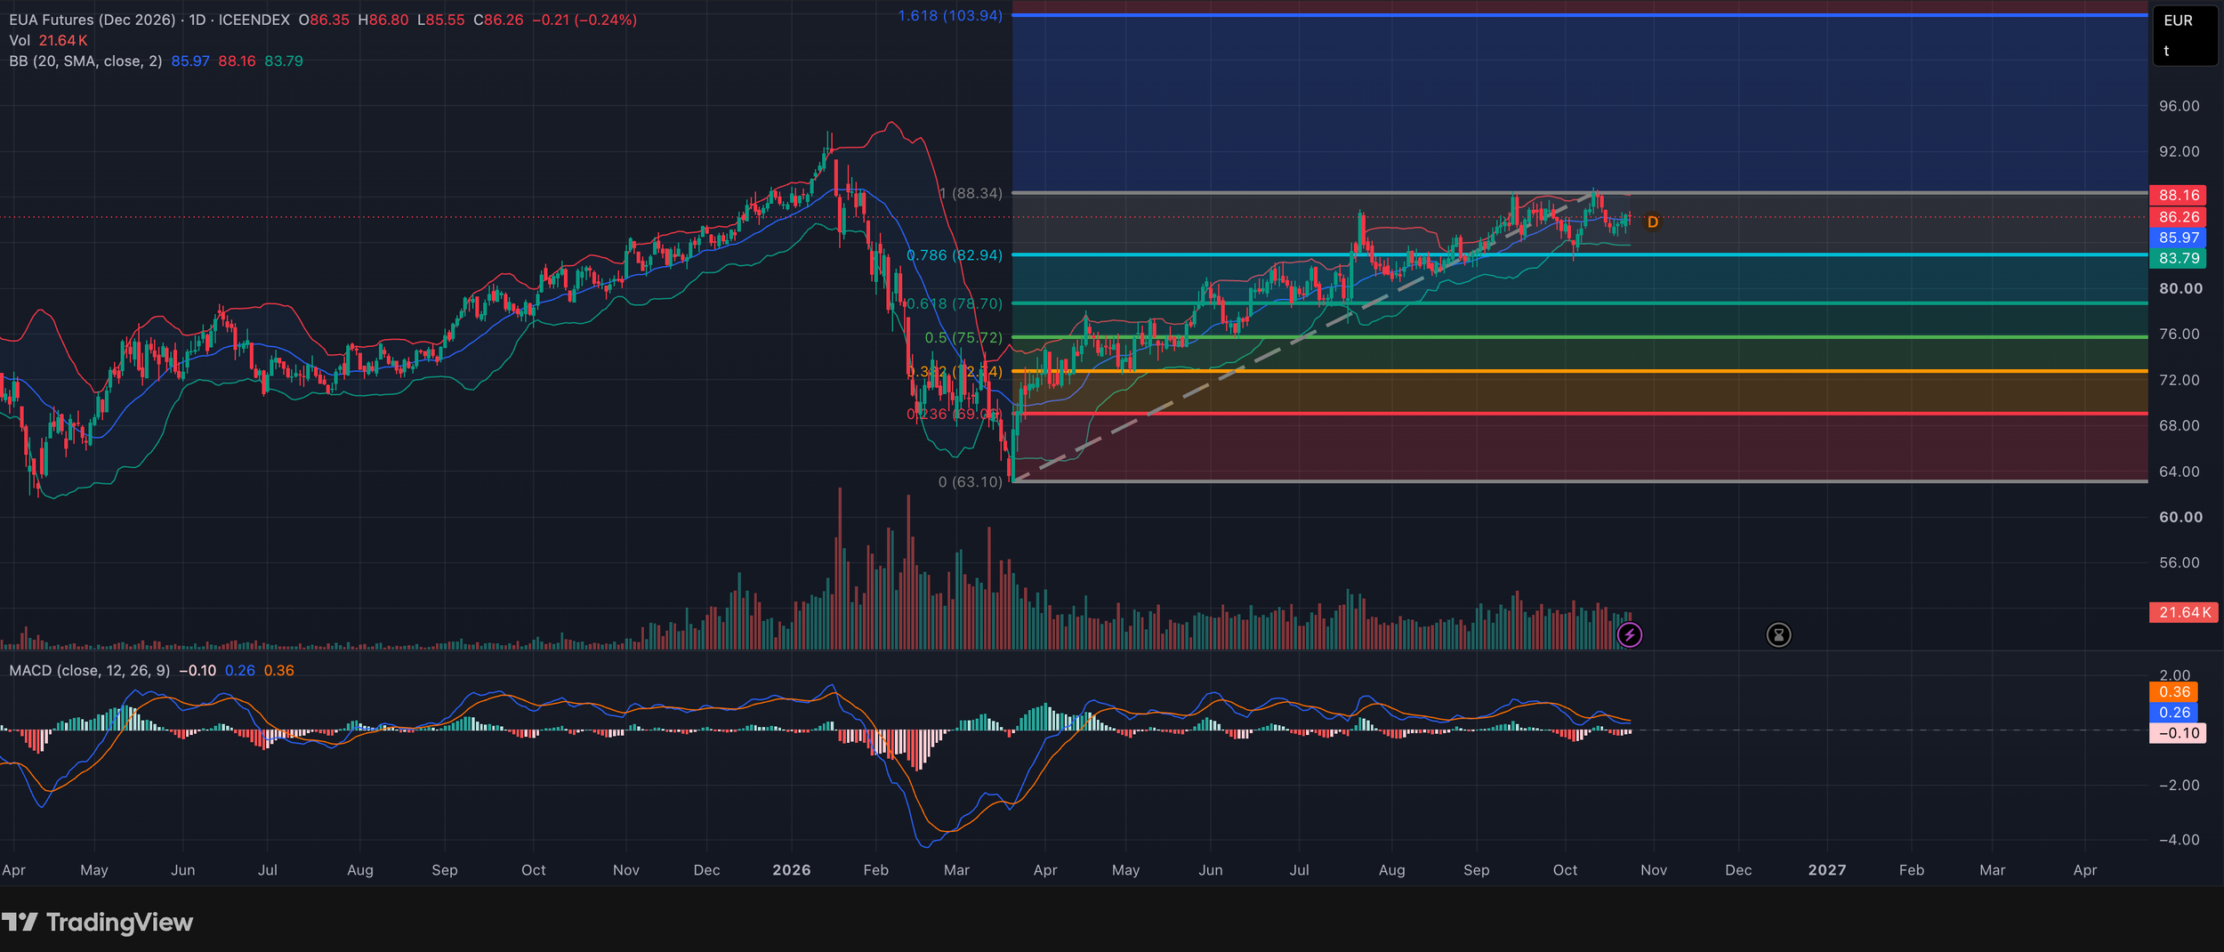Select the 0.618 (78.70) Fibonacci level label

(955, 303)
